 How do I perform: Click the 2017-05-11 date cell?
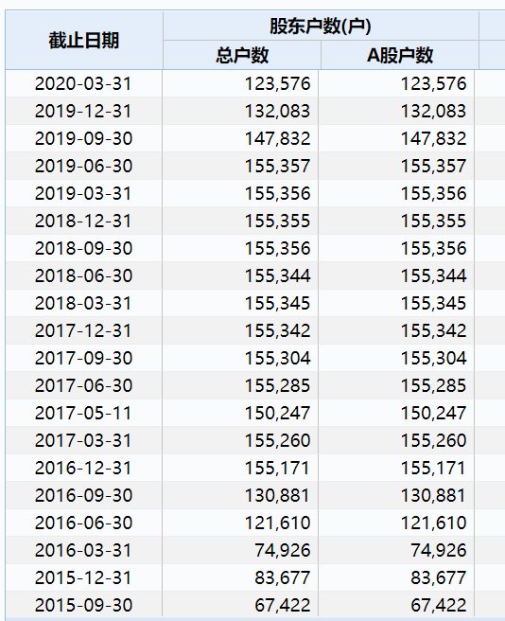pos(83,413)
